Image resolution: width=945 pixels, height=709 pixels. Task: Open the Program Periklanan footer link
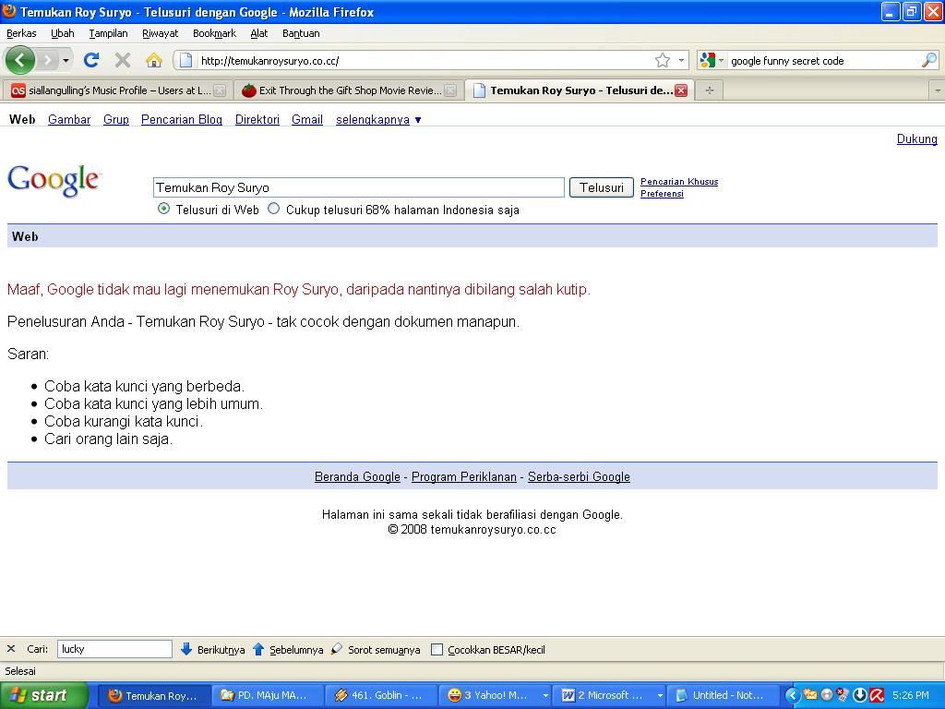[x=464, y=477]
